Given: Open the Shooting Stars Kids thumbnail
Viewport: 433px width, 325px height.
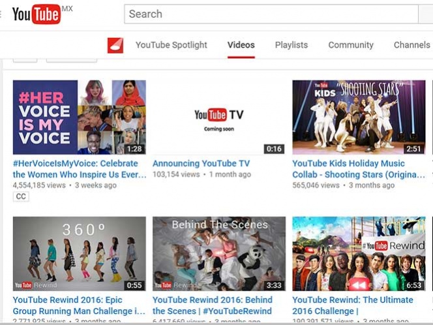Looking at the screenshot, I should point(359,117).
